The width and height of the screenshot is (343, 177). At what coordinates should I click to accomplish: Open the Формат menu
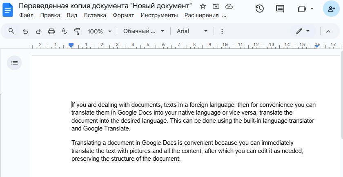[123, 15]
